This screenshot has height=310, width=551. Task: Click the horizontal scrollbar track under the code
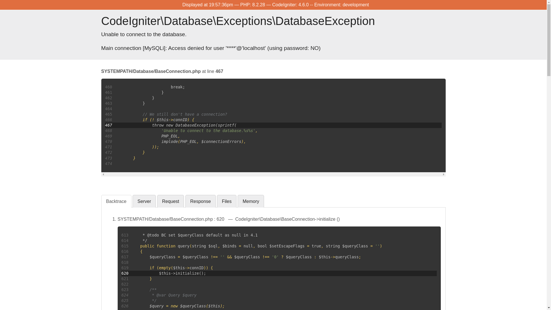coord(273,175)
